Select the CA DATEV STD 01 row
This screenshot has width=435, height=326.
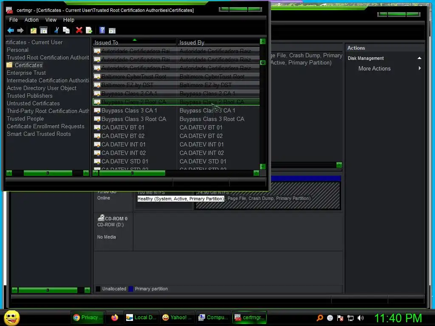pos(176,161)
